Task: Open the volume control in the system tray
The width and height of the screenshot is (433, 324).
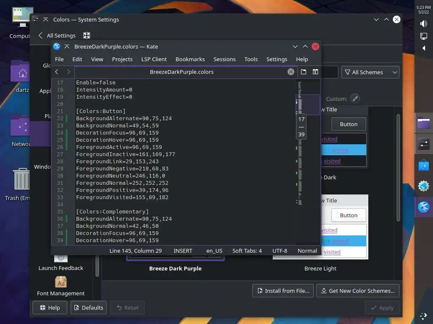Action: click(423, 24)
